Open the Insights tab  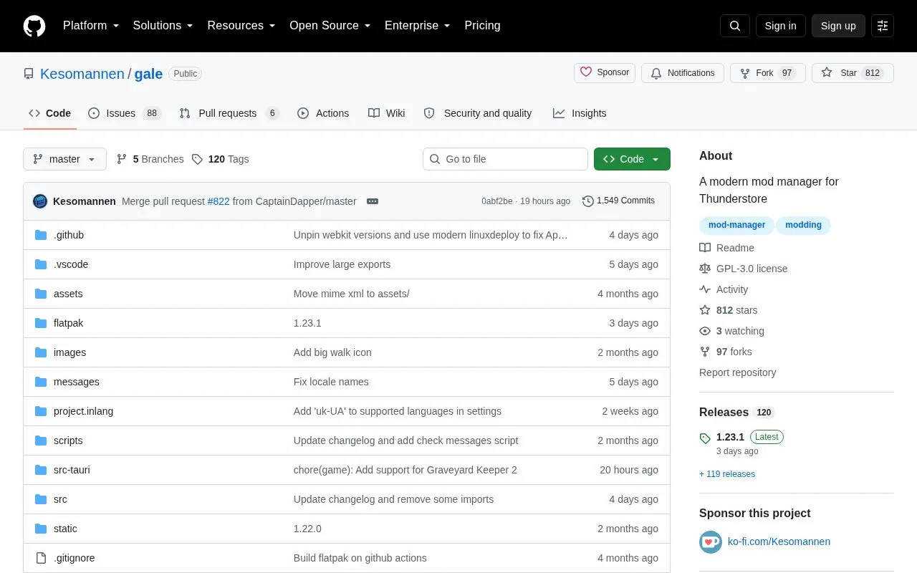580,113
